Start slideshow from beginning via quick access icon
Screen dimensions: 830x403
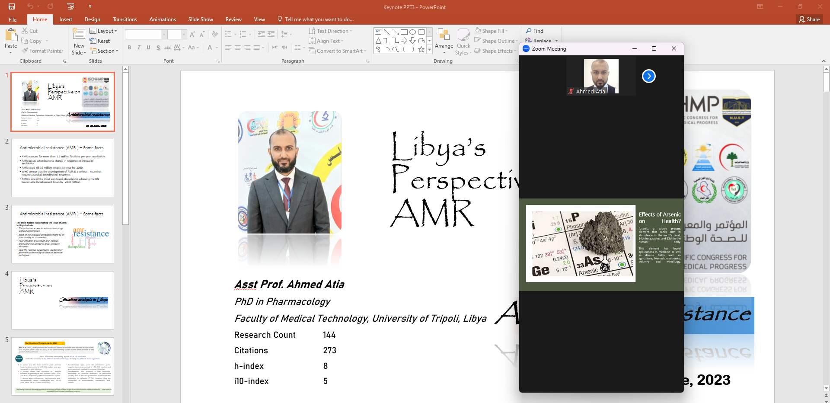pyautogui.click(x=71, y=6)
